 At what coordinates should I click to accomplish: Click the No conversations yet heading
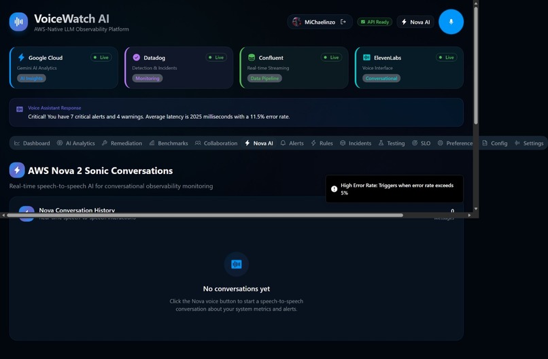click(236, 289)
